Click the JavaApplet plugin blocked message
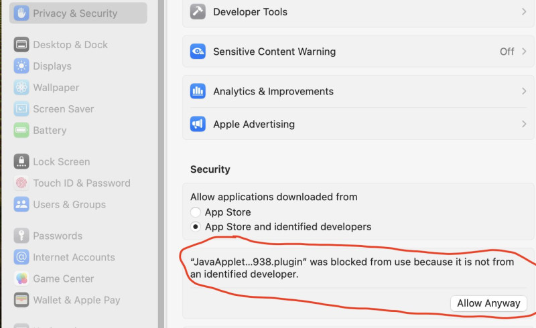536x328 pixels. pos(352,268)
